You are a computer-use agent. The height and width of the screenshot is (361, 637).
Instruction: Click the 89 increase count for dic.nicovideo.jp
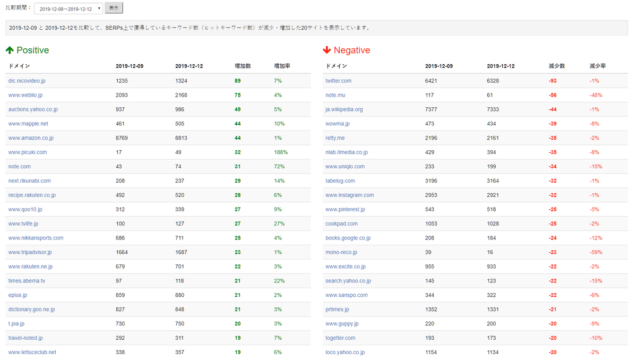click(238, 81)
